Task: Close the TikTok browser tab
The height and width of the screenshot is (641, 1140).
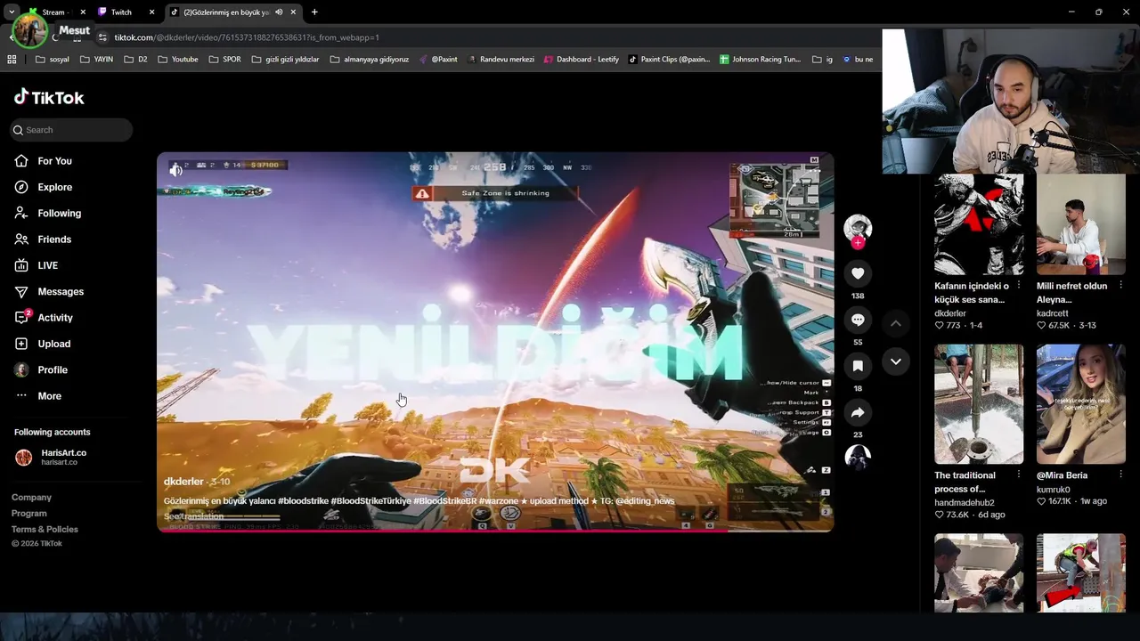Action: click(293, 12)
